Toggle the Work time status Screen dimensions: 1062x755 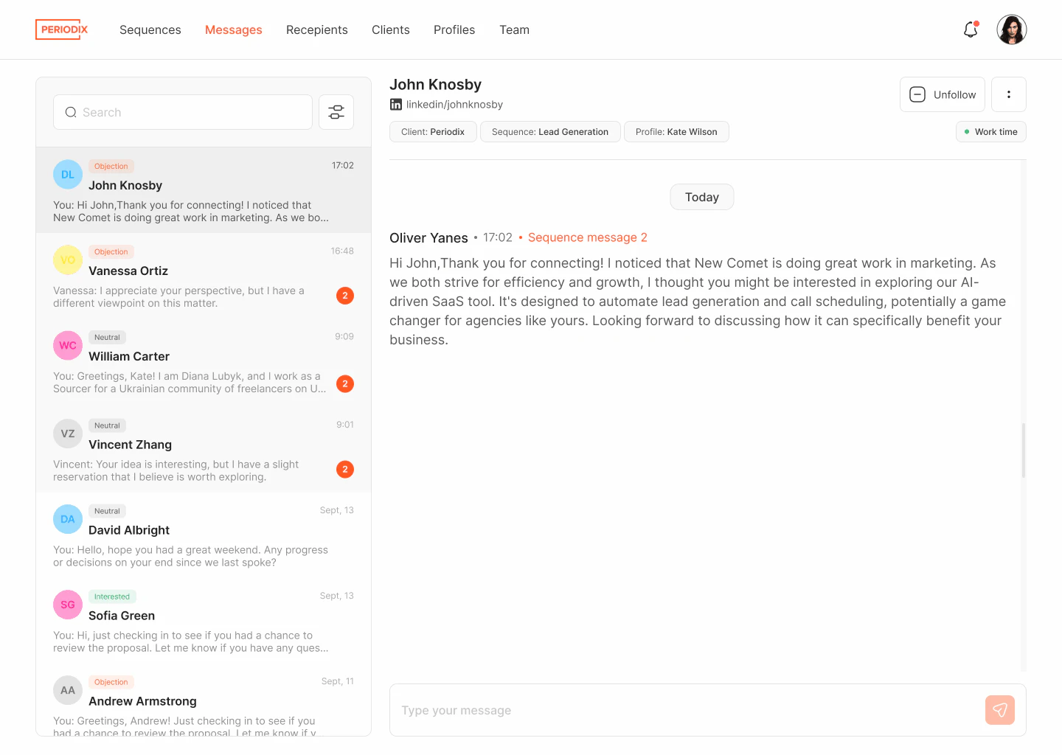click(990, 132)
